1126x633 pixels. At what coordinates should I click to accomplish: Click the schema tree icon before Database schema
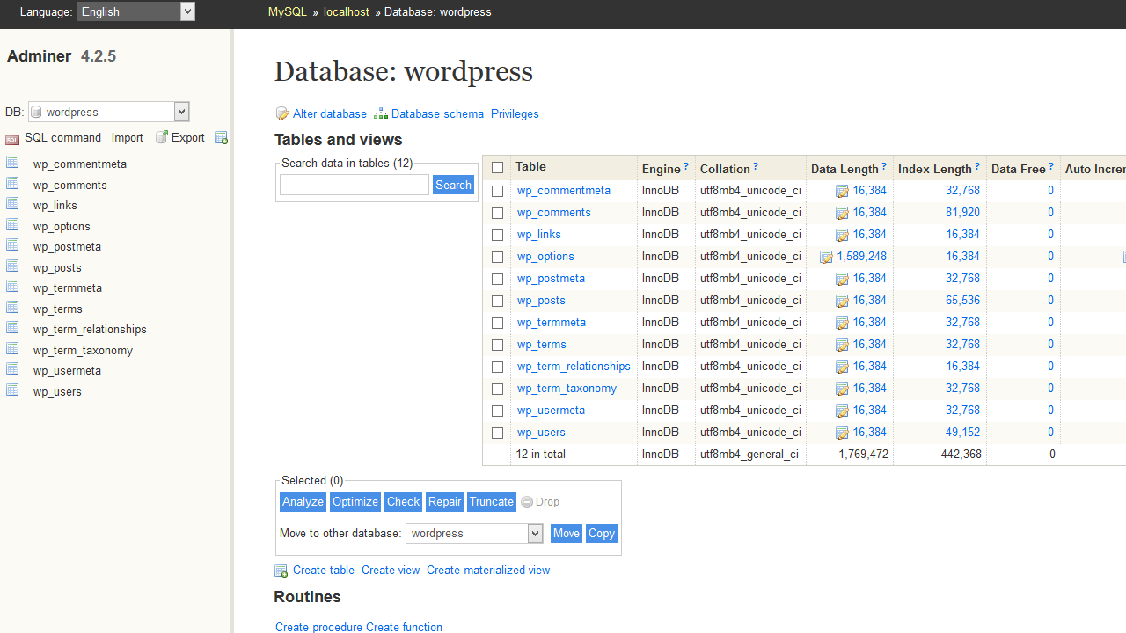[381, 113]
